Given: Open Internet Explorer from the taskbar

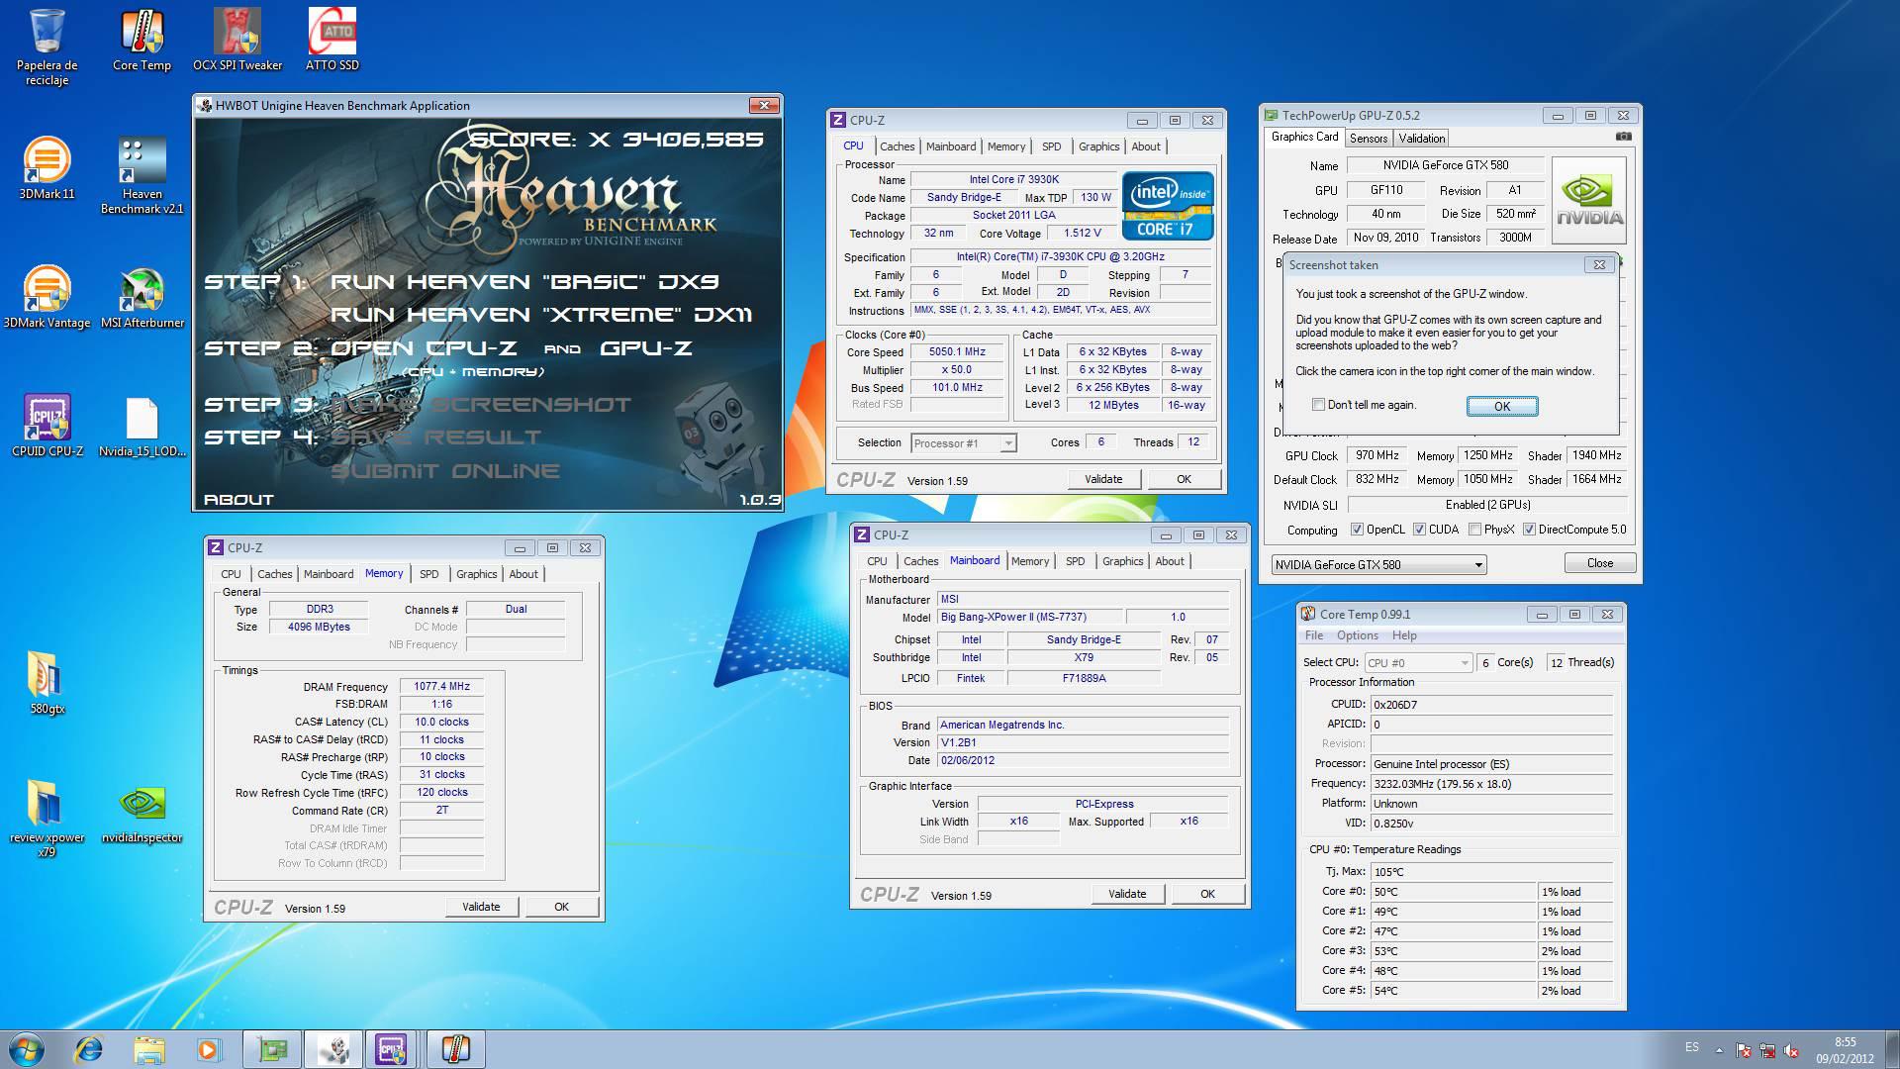Looking at the screenshot, I should (89, 1048).
